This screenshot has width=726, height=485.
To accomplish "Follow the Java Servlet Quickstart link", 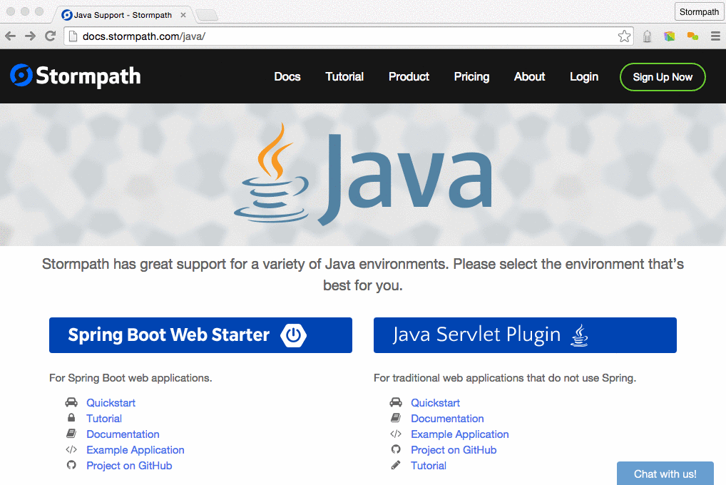I will [x=435, y=402].
